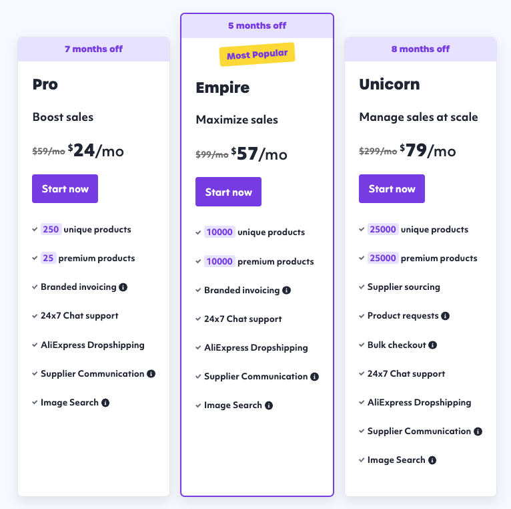Click the 5 months off banner

[257, 26]
